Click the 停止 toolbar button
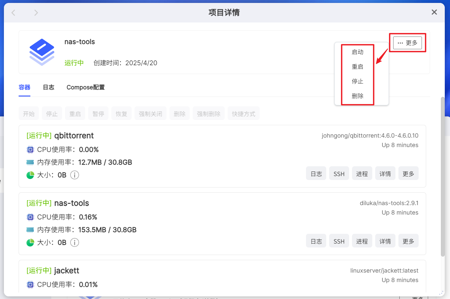Image resolution: width=450 pixels, height=299 pixels. pyautogui.click(x=52, y=113)
